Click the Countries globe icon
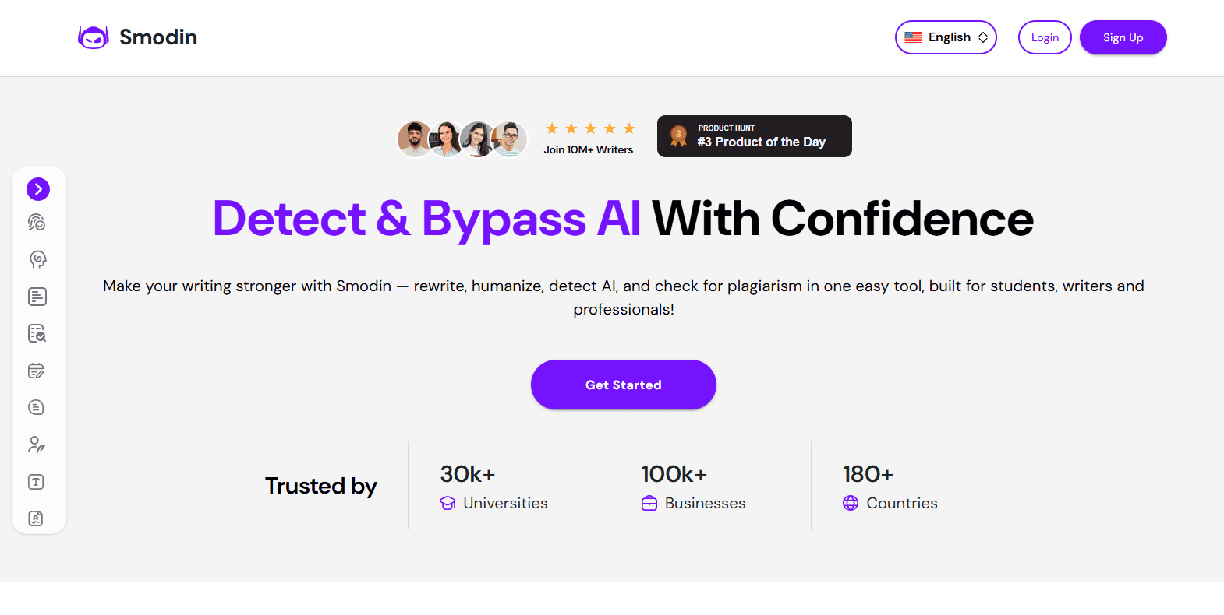 point(851,504)
